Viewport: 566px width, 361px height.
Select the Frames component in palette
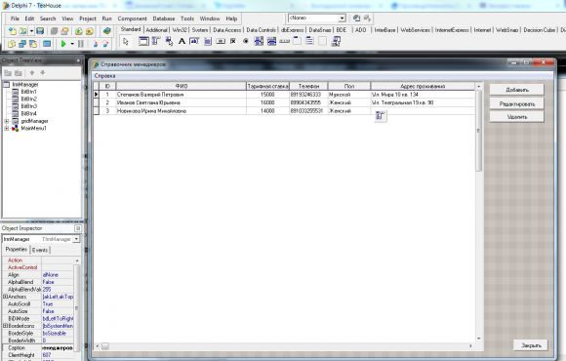click(143, 42)
